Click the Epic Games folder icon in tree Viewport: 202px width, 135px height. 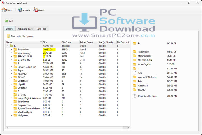15,102
